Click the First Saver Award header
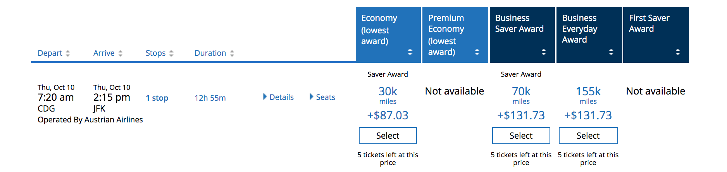The height and width of the screenshot is (172, 727). pyautogui.click(x=649, y=23)
